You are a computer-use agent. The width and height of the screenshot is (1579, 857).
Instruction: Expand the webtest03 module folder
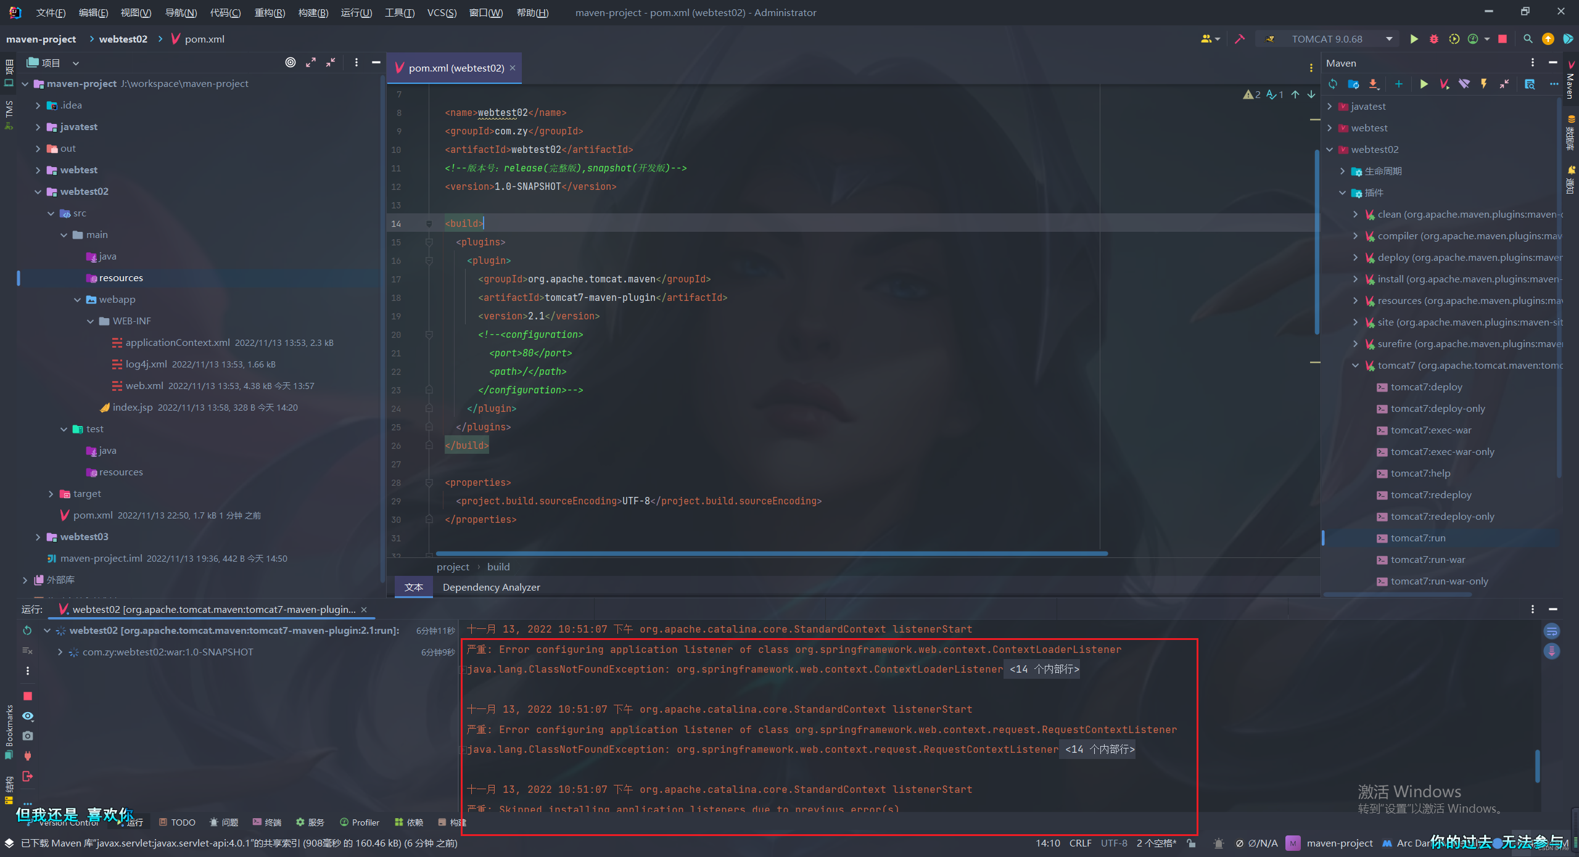coord(38,537)
